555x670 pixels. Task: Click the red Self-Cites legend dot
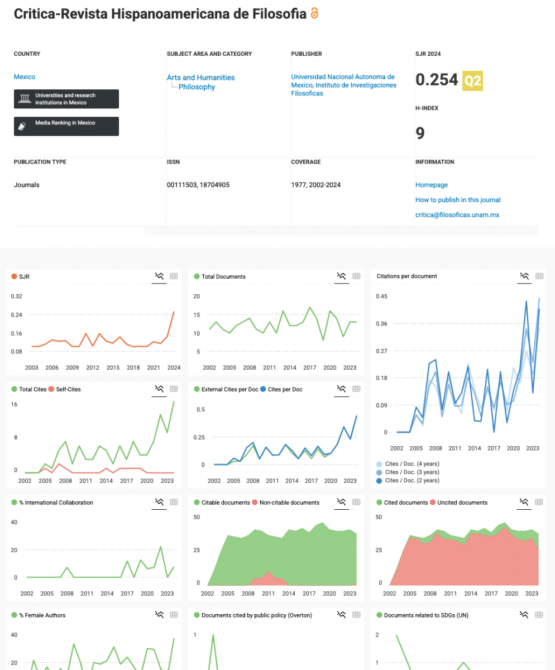(51, 389)
